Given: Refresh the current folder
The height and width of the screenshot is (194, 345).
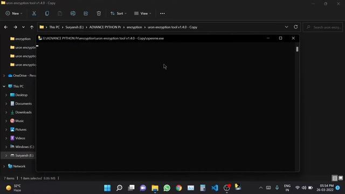Looking at the screenshot, I should pos(296,27).
